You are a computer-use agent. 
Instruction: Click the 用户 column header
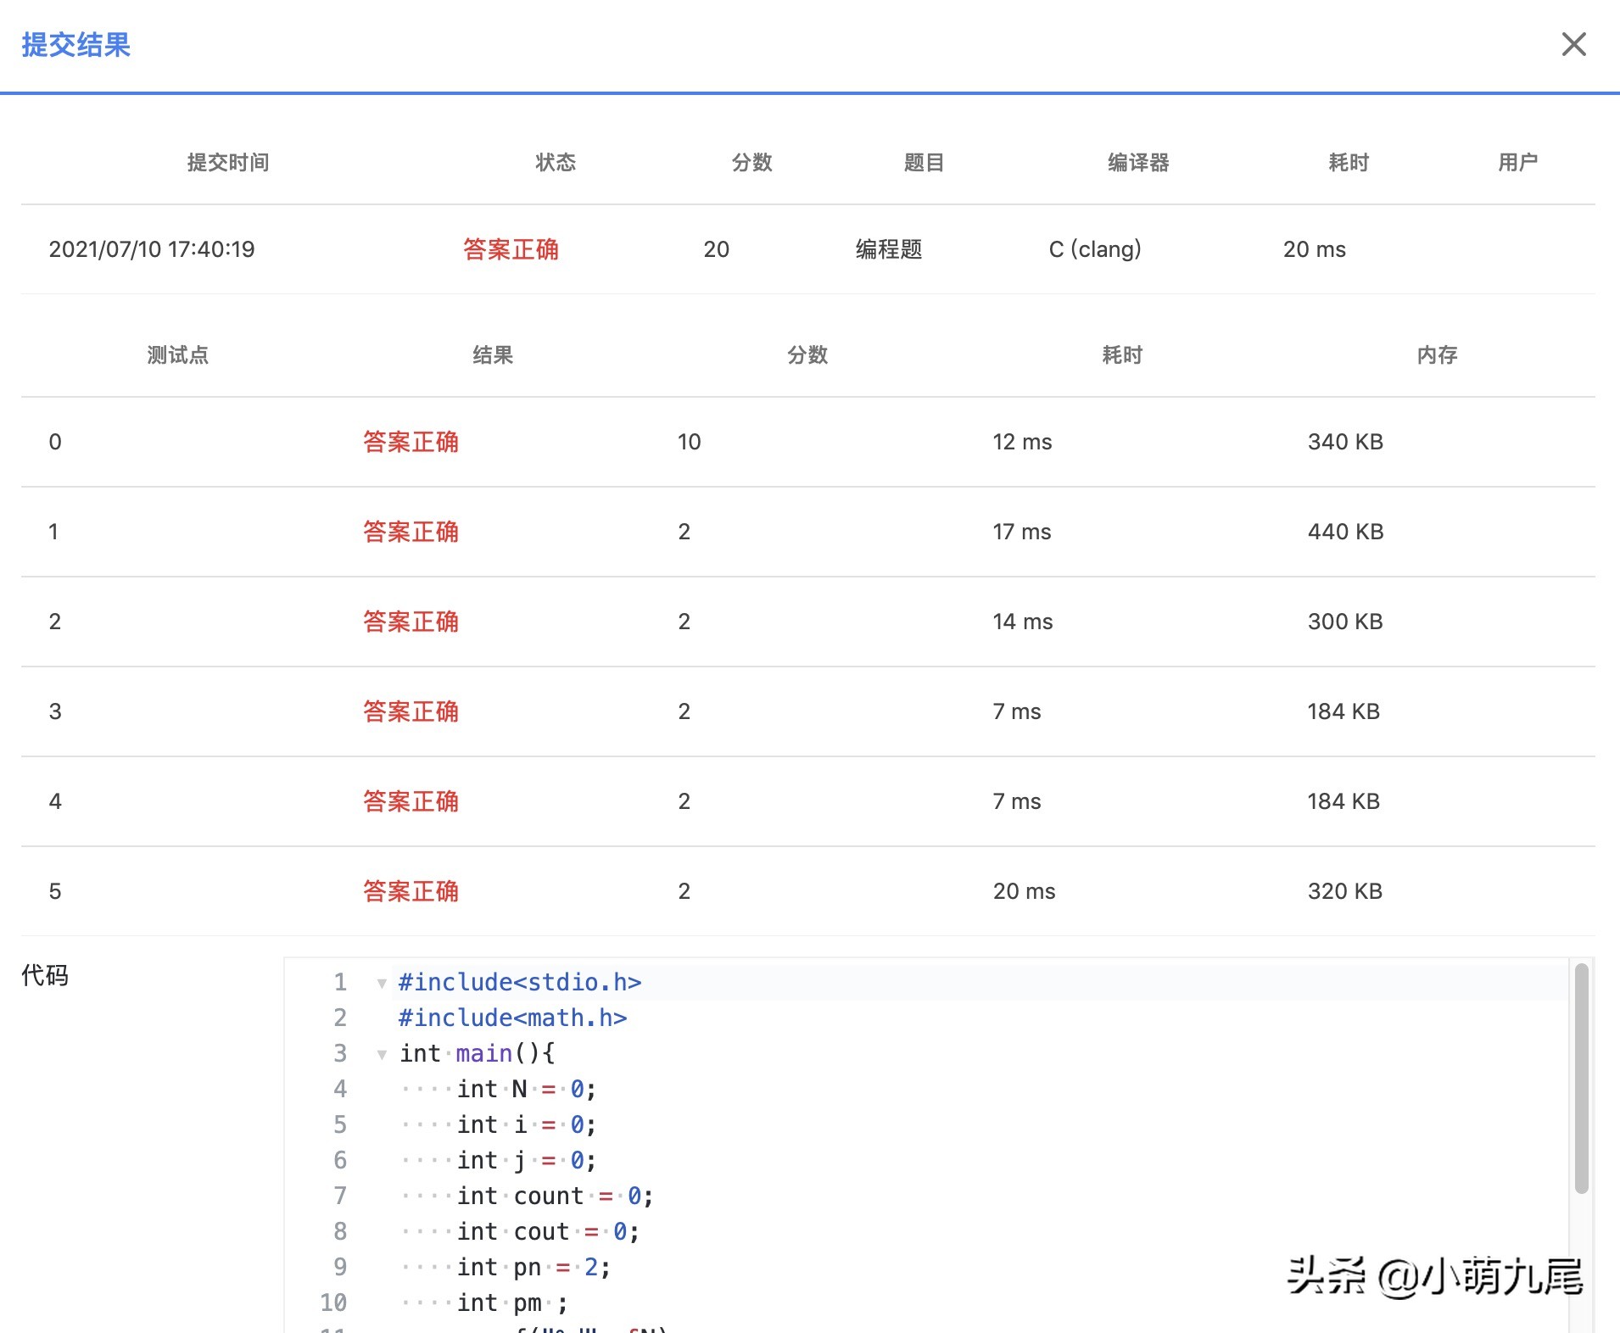(x=1517, y=162)
